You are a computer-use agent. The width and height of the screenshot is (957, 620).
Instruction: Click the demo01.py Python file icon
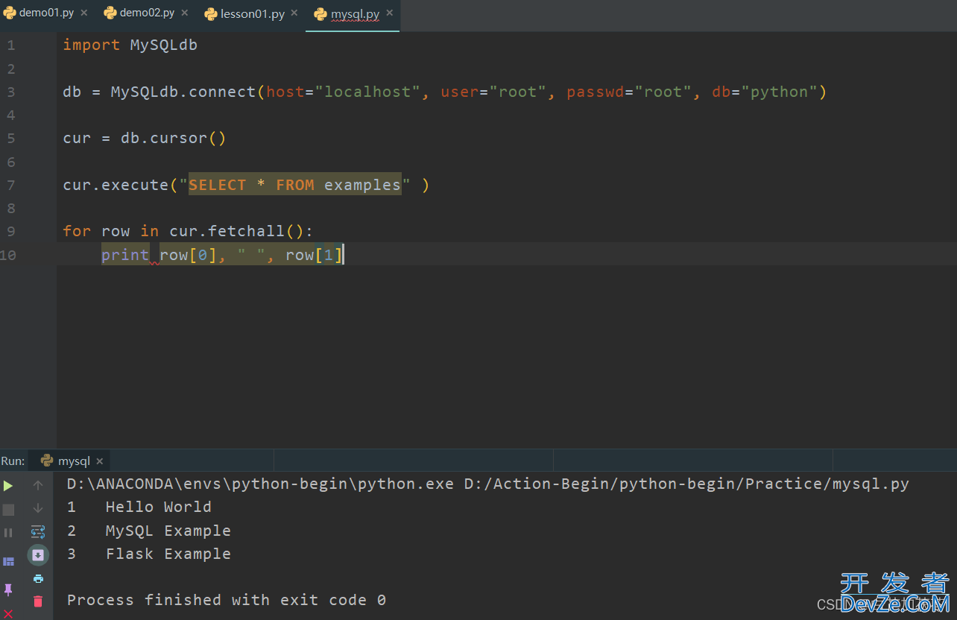[10, 13]
